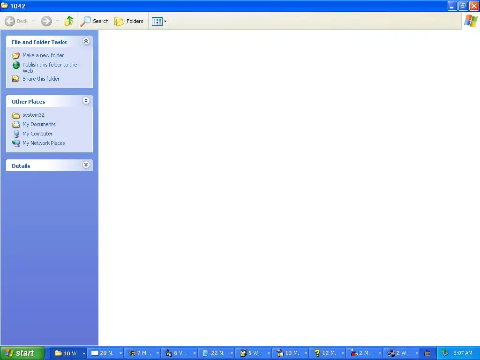Open the 6 V taskbar group
Image resolution: width=480 pixels, height=360 pixels.
tap(179, 353)
